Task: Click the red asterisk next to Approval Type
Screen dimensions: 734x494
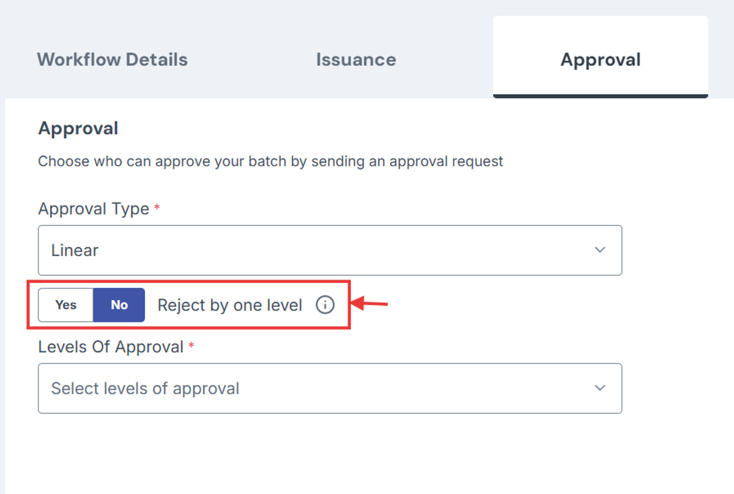Action: (155, 207)
